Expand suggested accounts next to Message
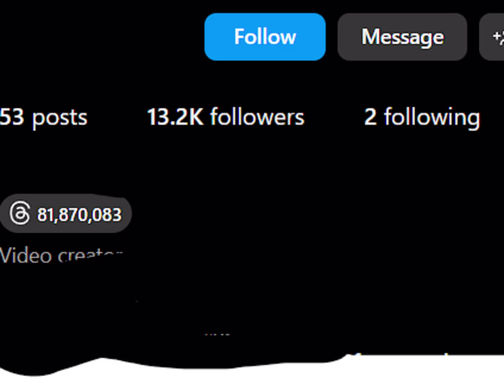Screen dimensions: 504x378 coord(494,37)
